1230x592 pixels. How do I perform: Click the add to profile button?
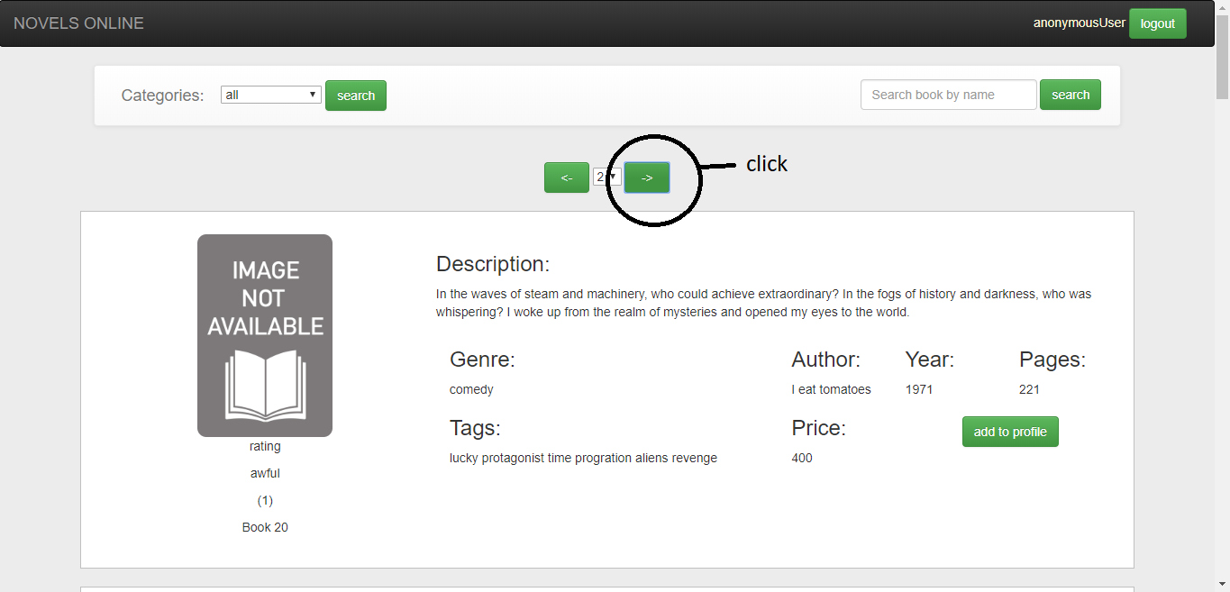[1010, 432]
